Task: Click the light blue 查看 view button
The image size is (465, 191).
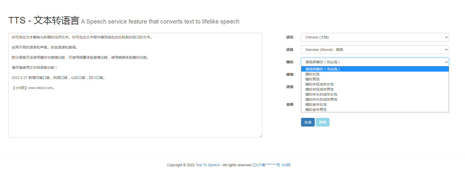Action: point(322,122)
